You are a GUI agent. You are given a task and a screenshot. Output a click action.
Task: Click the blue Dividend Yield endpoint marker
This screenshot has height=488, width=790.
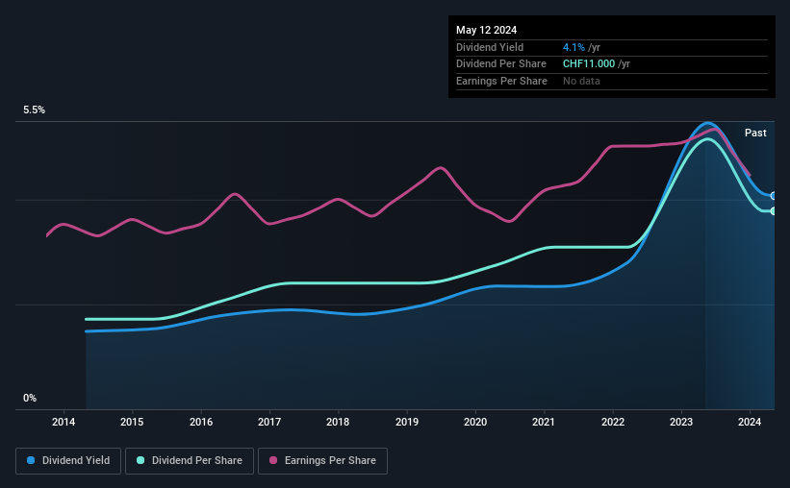coord(774,196)
